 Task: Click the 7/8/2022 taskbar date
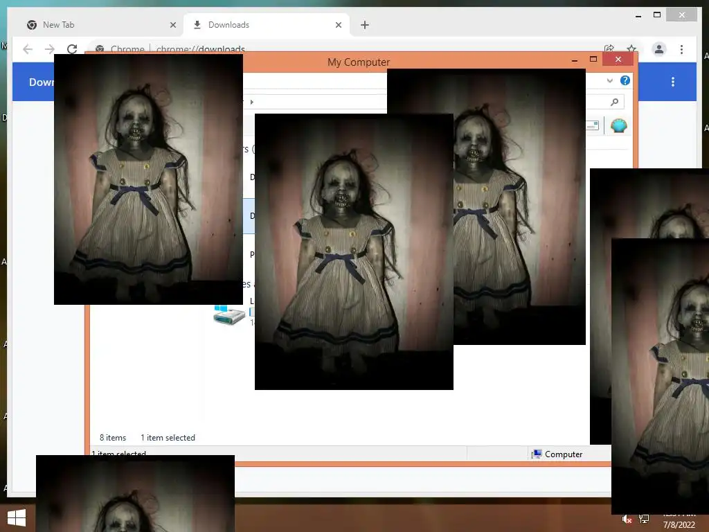(679, 525)
